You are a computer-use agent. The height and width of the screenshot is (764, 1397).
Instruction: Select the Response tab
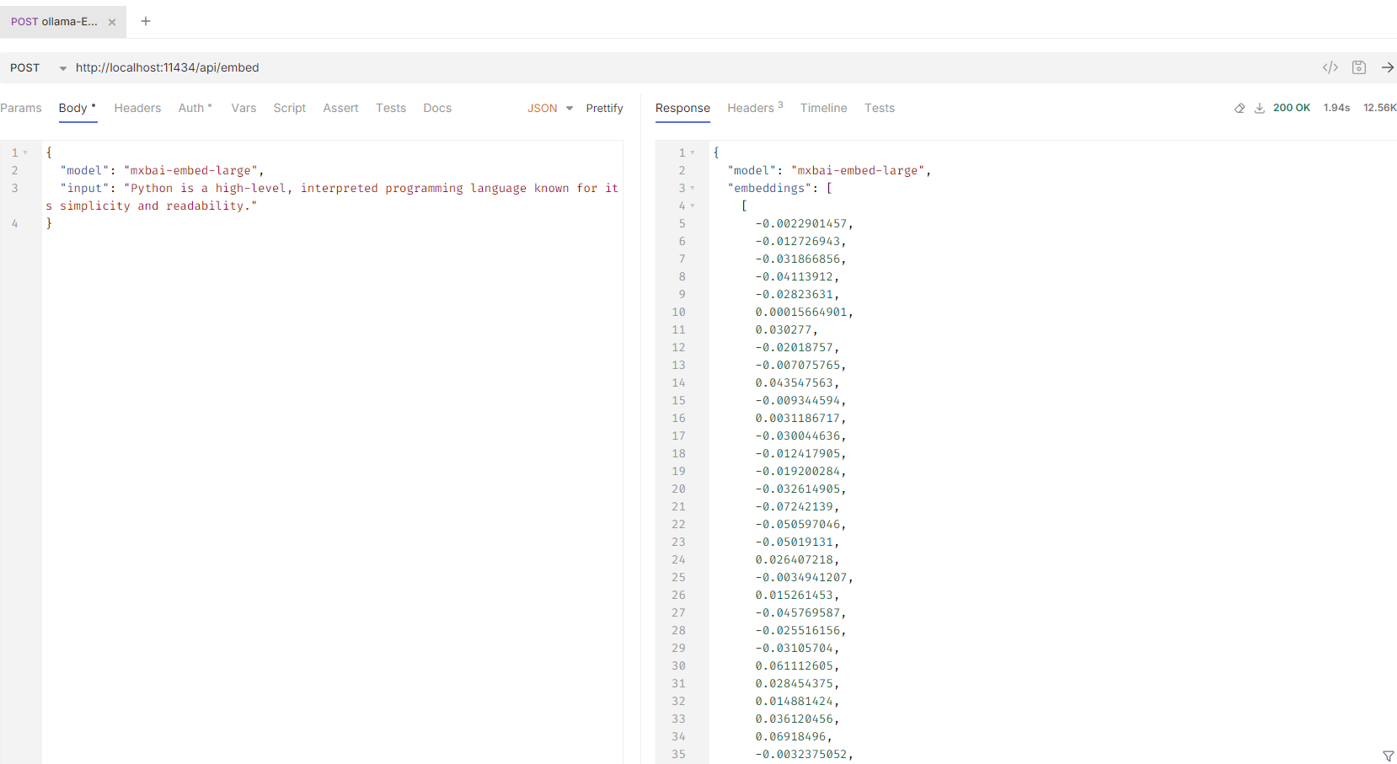point(682,108)
